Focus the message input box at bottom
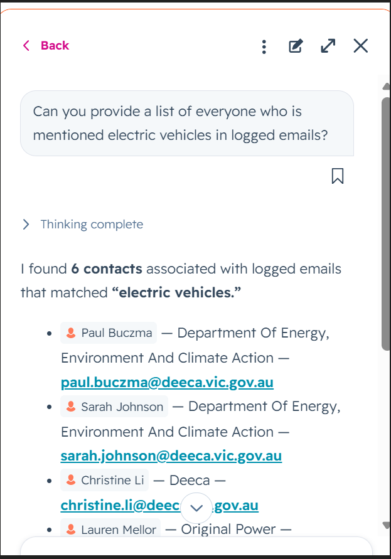The height and width of the screenshot is (559, 391). [196, 546]
